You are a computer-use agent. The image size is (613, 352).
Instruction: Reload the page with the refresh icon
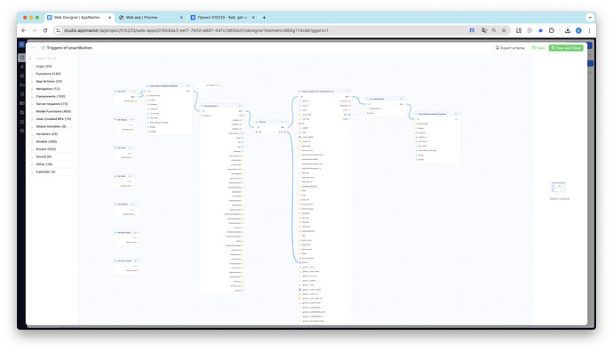[45, 30]
